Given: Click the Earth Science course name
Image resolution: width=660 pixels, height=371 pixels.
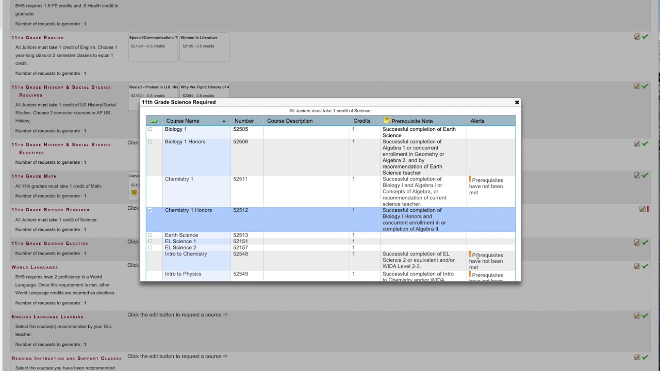Looking at the screenshot, I should click(181, 235).
